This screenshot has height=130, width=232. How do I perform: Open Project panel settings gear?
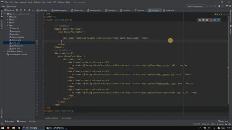(29, 10)
